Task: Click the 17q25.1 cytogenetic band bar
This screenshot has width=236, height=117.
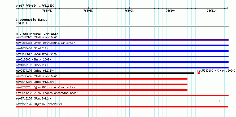Action: coord(122,26)
